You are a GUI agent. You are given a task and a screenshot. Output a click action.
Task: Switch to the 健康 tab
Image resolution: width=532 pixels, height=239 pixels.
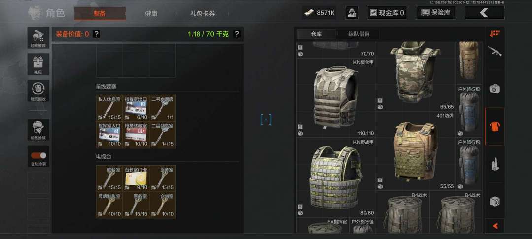pos(151,14)
